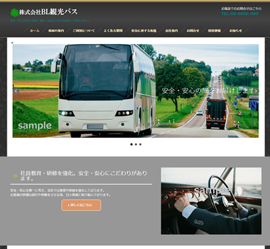Image resolution: width=270 pixels, height=249 pixels.
Task: Open 採用情報 menu item
Action: 214,31
